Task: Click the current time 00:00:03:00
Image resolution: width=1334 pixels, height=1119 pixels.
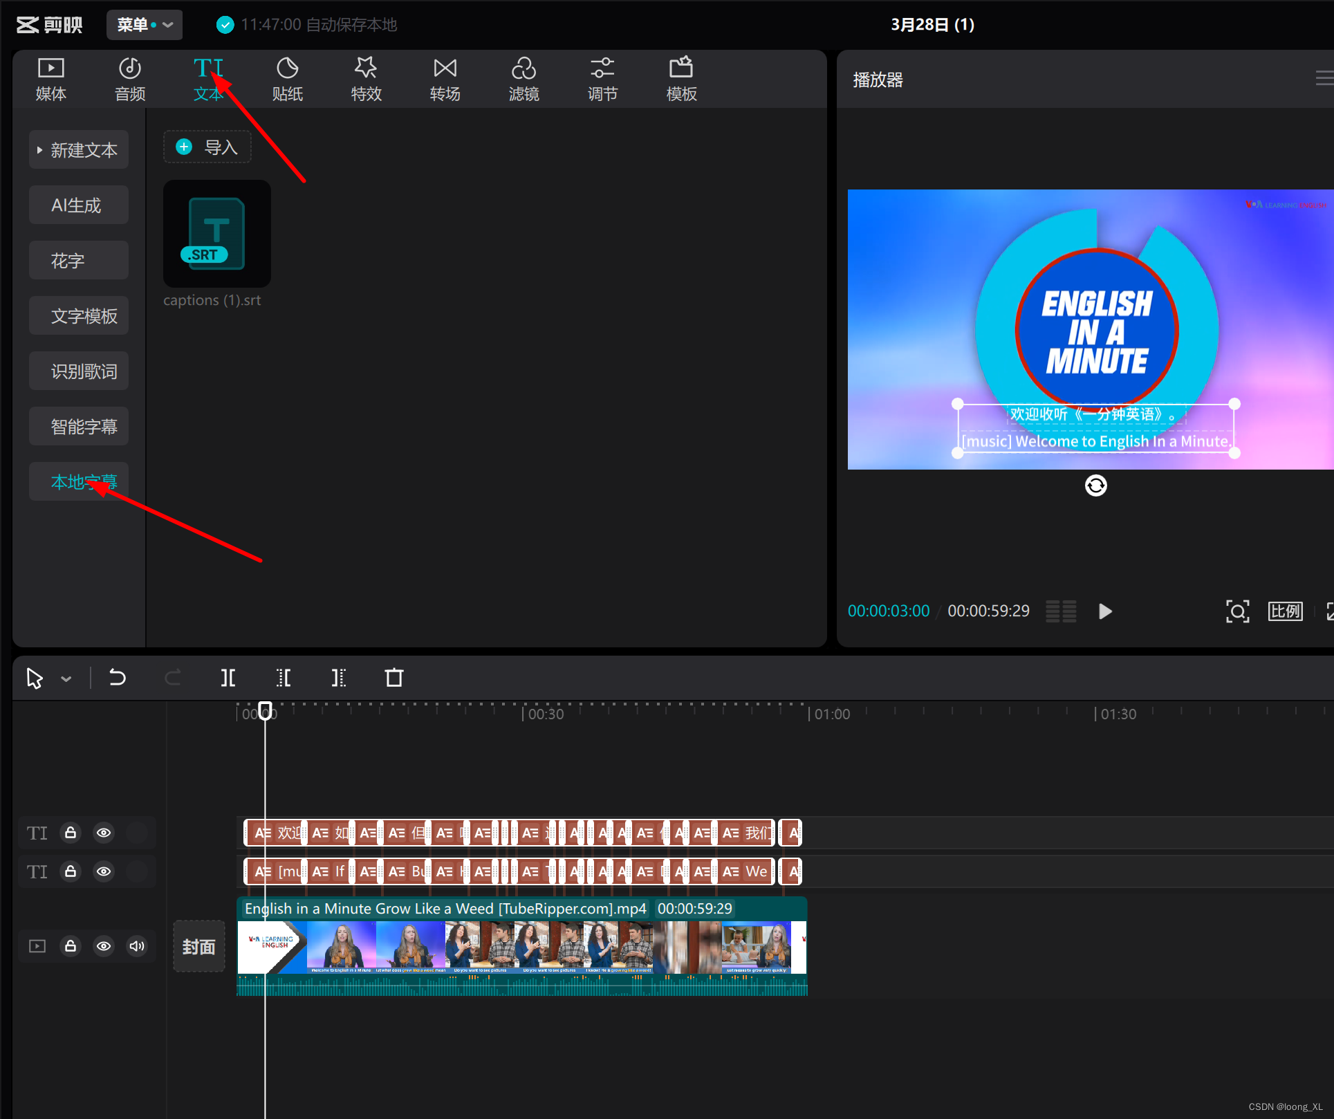Action: [x=889, y=611]
